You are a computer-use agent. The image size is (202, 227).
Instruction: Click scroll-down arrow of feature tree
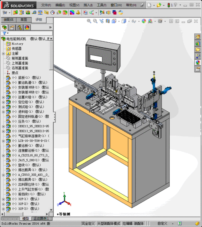point(51,210)
